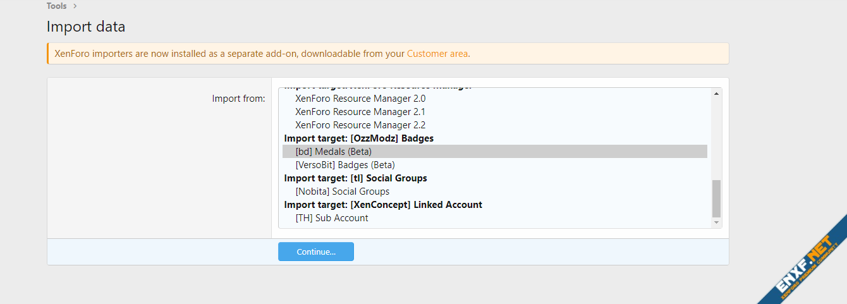
Task: Click the [tl] Social Groups target header
Action: pyautogui.click(x=355, y=178)
